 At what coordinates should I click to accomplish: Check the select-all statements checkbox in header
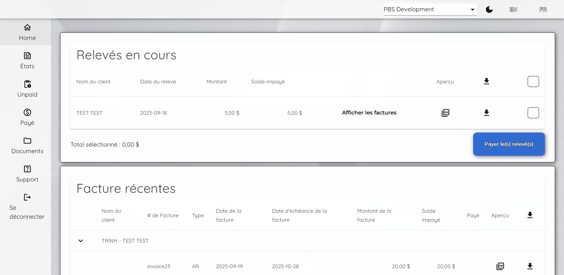click(533, 82)
